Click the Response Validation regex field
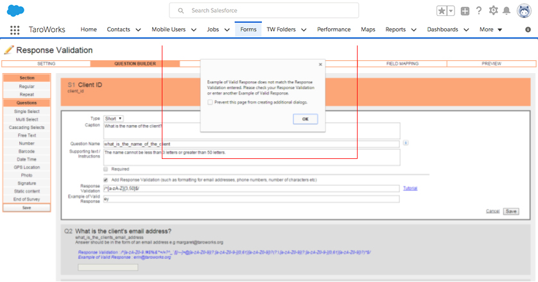Screen dimensions: 538x282 [251, 188]
